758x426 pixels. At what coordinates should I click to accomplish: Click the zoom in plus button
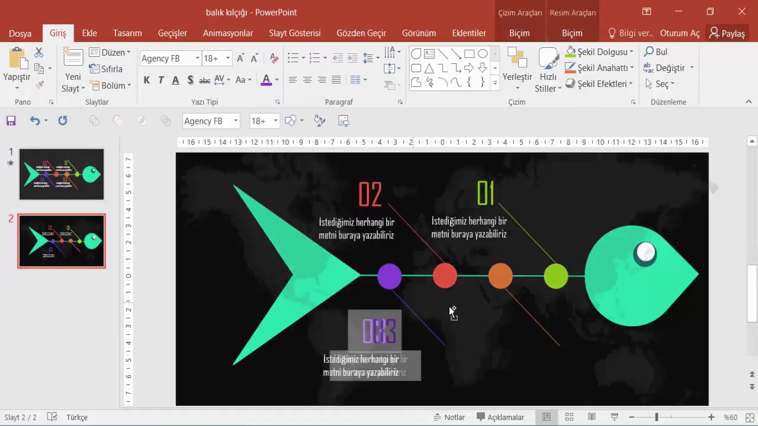[x=711, y=417]
